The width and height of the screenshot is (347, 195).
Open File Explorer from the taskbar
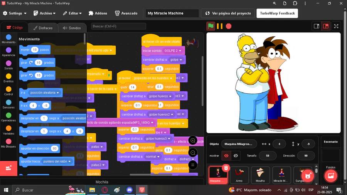coord(92,190)
